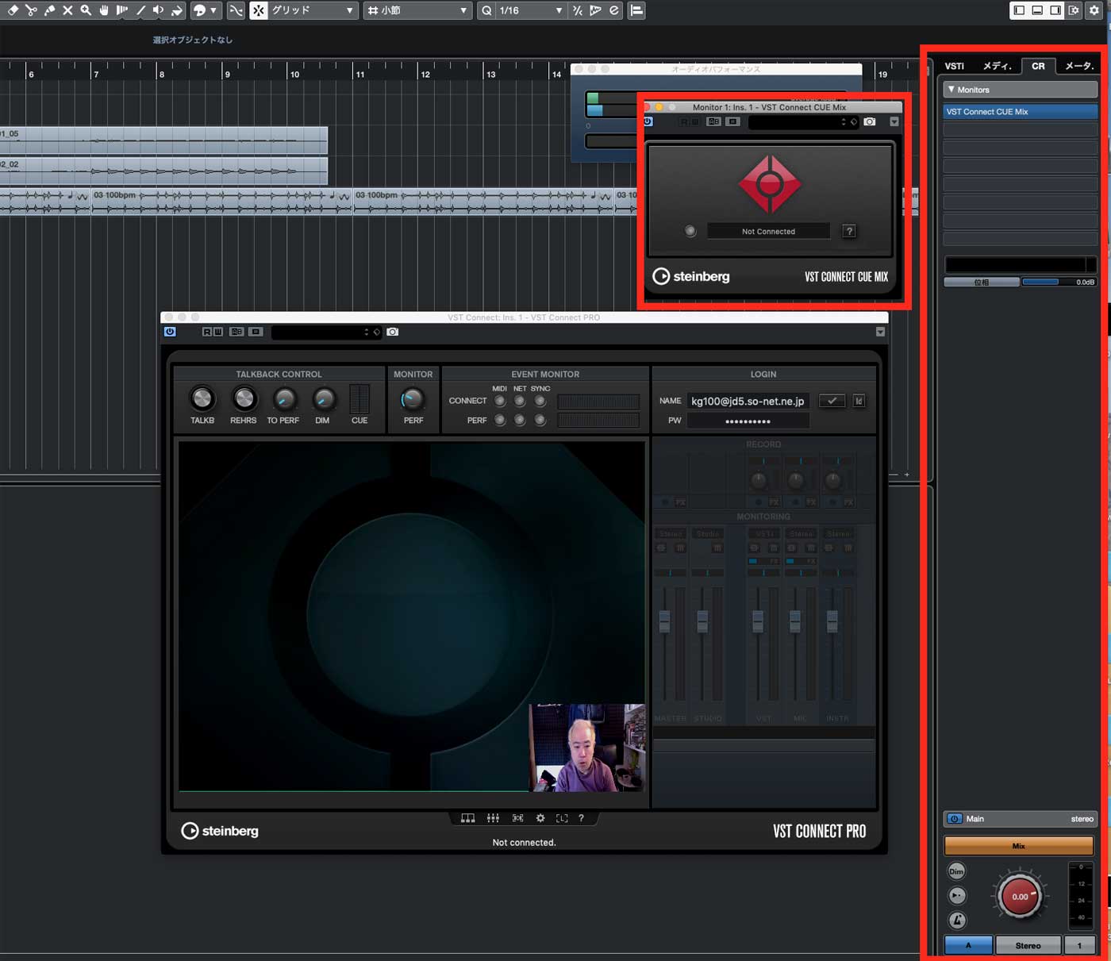Open VST Connect PRO functions menu arrow

point(880,332)
